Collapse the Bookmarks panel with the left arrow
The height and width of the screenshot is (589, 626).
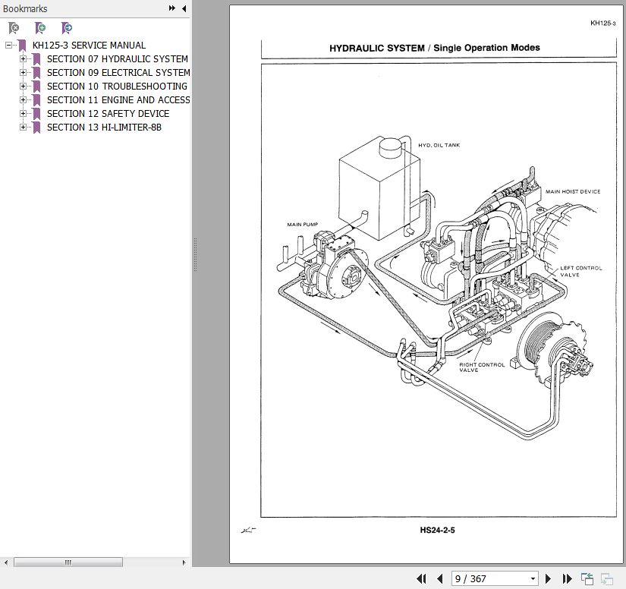tap(184, 8)
